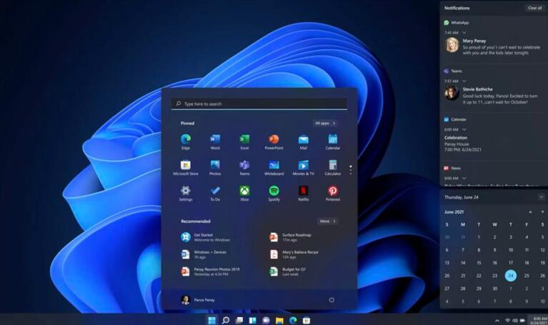Open the Excel pinned app icon
The height and width of the screenshot is (325, 548).
tap(244, 140)
